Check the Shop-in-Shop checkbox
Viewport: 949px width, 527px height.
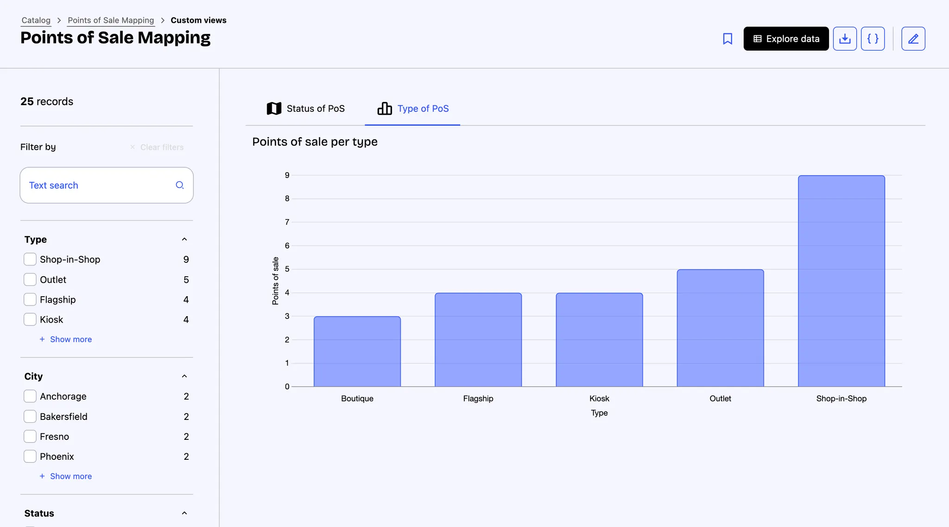30,260
